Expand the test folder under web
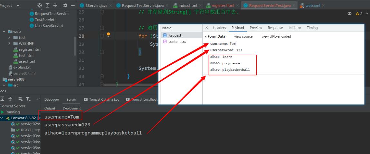Image resolution: width=370 pixels, height=154 pixels. (x=9, y=37)
